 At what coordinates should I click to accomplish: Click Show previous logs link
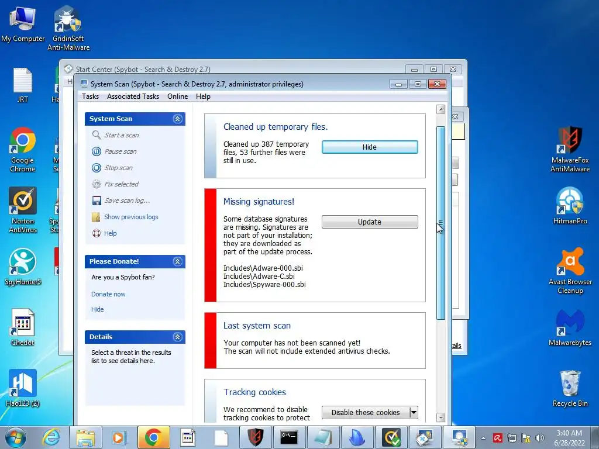coord(131,217)
